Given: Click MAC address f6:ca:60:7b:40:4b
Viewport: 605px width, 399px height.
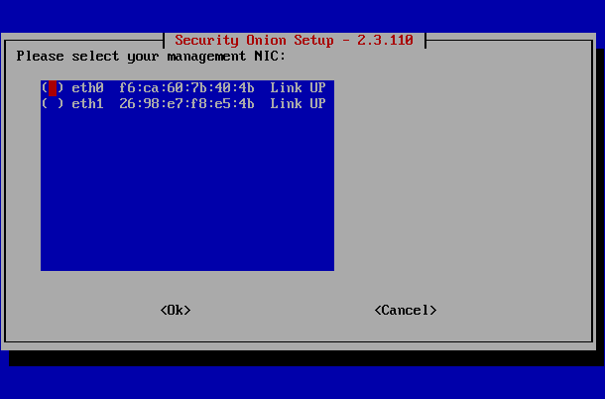Looking at the screenshot, I should 186,88.
